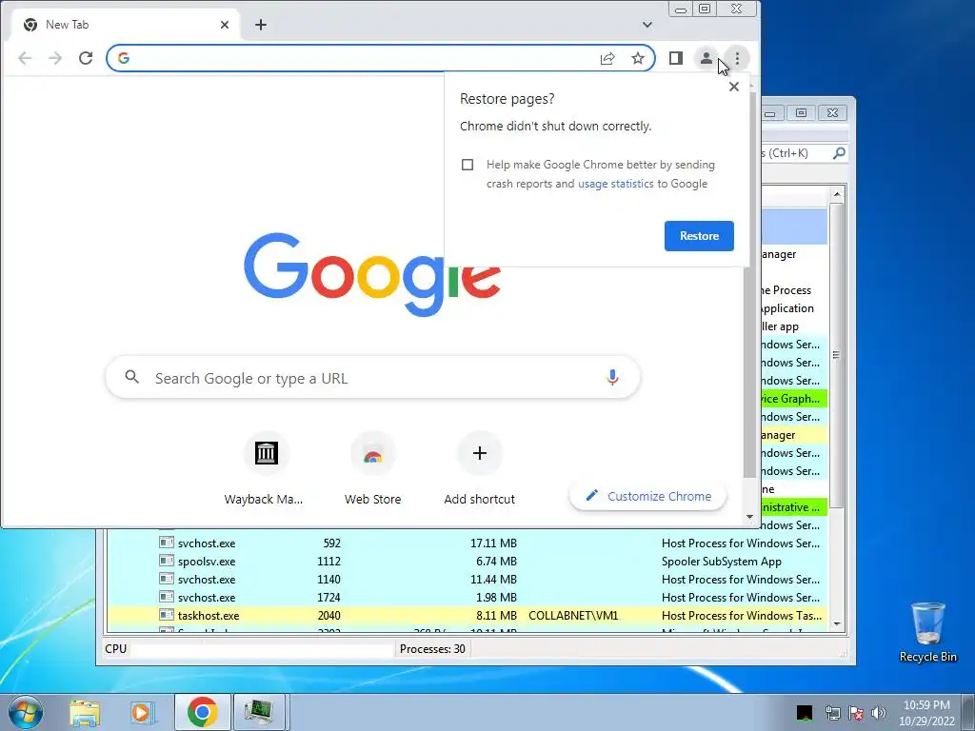Click Chrome page scroll down arrow

click(750, 517)
